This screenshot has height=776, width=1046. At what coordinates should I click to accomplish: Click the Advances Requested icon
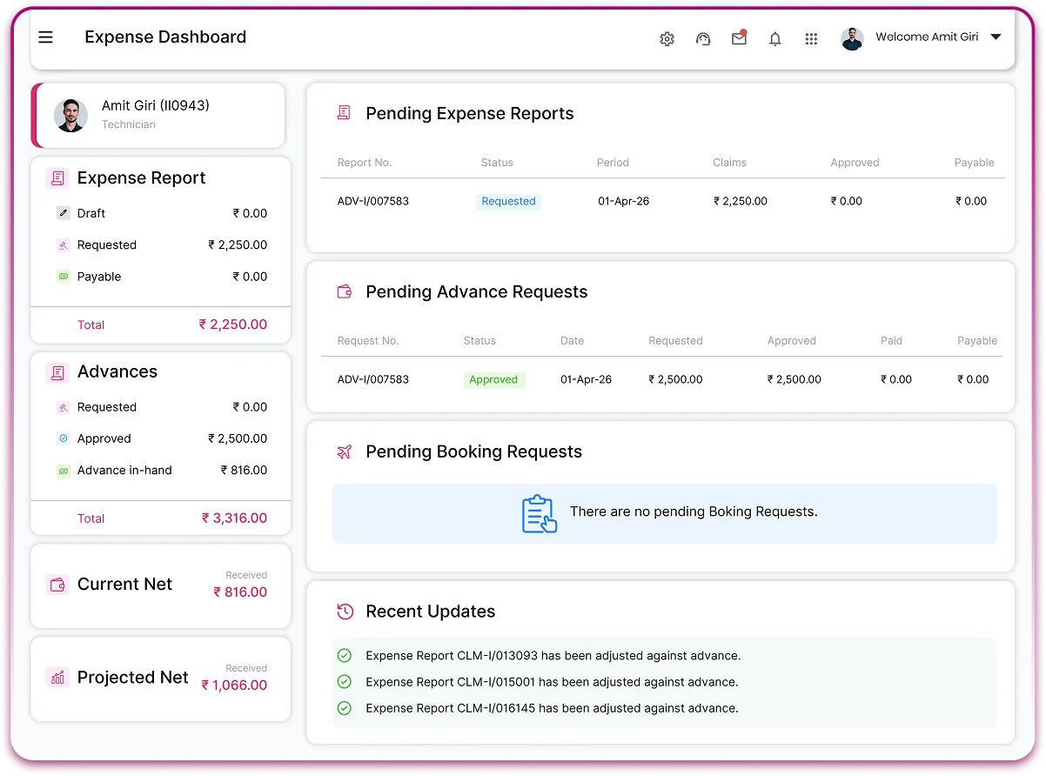(63, 407)
